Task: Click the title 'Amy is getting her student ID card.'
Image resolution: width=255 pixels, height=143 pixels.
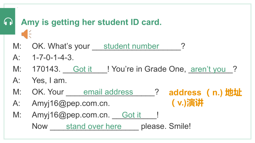Action: point(91,22)
